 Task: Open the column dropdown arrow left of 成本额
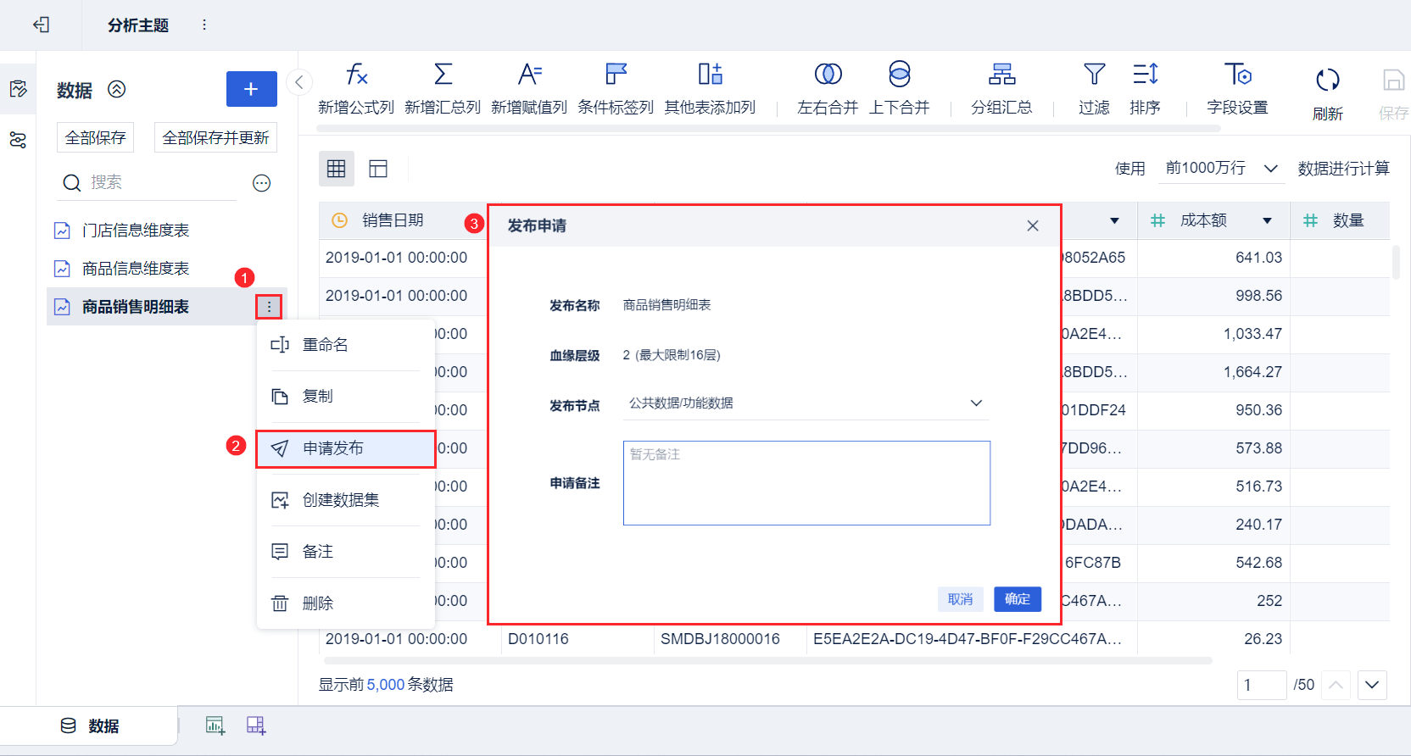[x=1114, y=221]
